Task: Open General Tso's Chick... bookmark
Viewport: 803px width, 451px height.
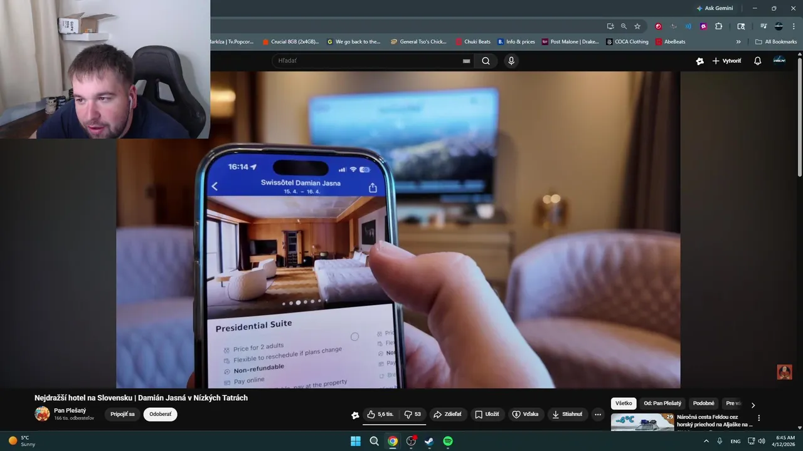Action: [x=418, y=42]
